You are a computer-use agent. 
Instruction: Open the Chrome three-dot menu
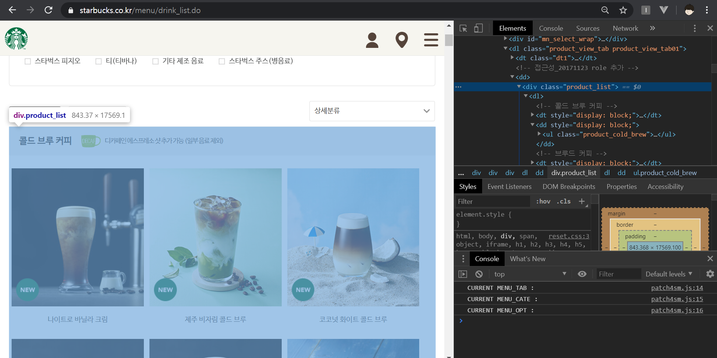(707, 10)
